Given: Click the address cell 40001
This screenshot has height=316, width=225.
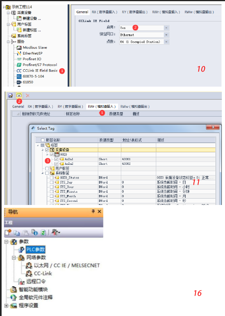Looking at the screenshot, I should coord(138,159).
